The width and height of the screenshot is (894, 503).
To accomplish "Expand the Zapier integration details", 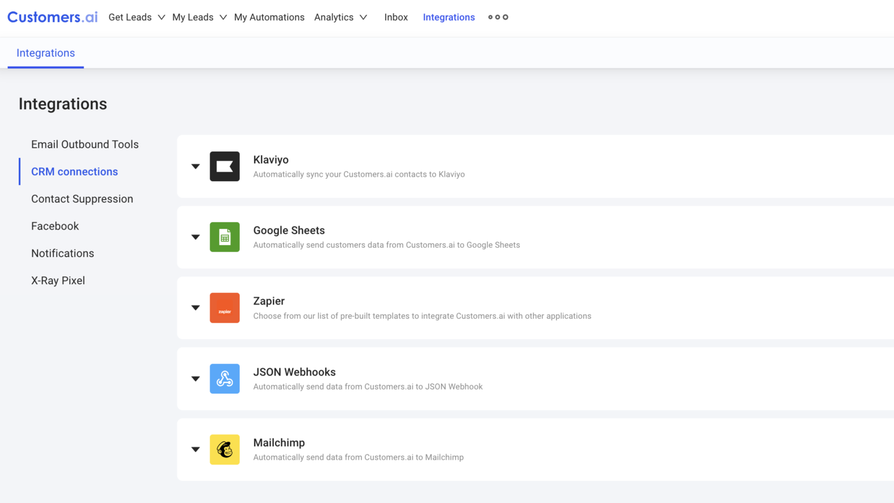I will click(195, 307).
